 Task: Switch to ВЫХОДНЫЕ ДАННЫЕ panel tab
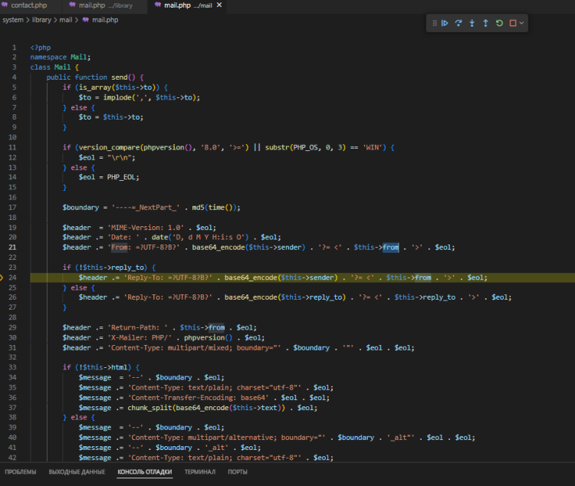point(77,471)
